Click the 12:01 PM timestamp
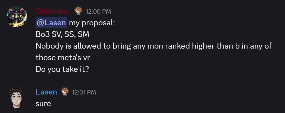 point(84,92)
